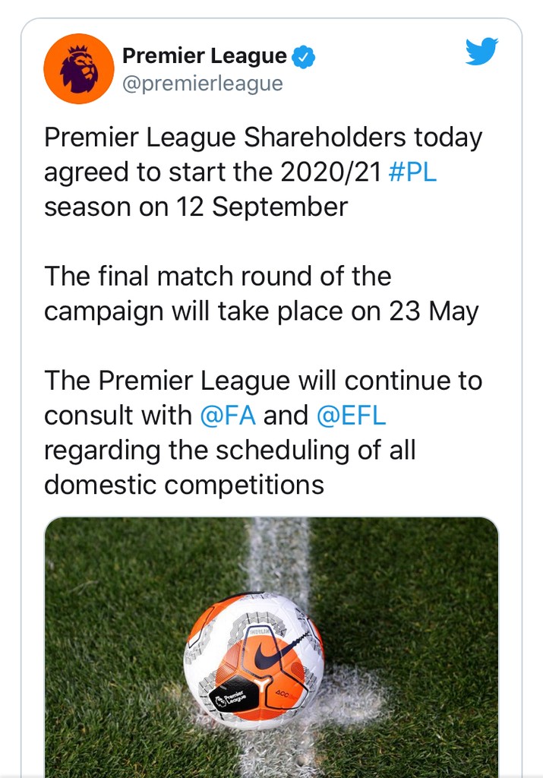The height and width of the screenshot is (778, 543).
Task: Open the #PL hashtag
Action: (412, 172)
